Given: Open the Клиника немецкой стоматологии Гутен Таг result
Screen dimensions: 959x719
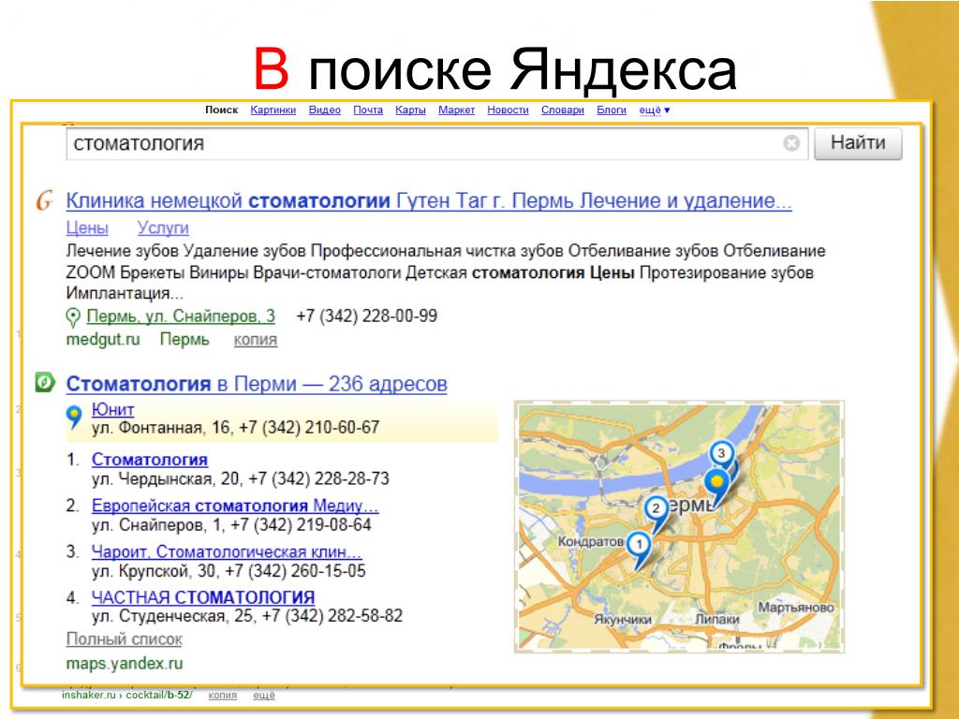Looking at the screenshot, I should (429, 200).
